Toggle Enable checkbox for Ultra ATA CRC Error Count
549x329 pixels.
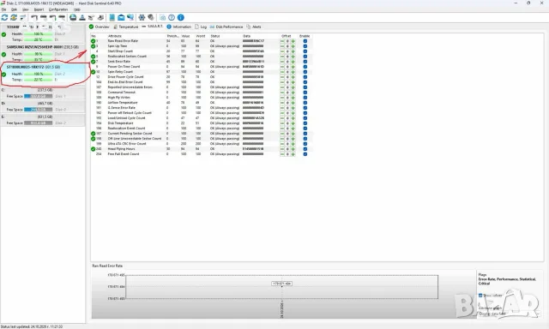(305, 144)
